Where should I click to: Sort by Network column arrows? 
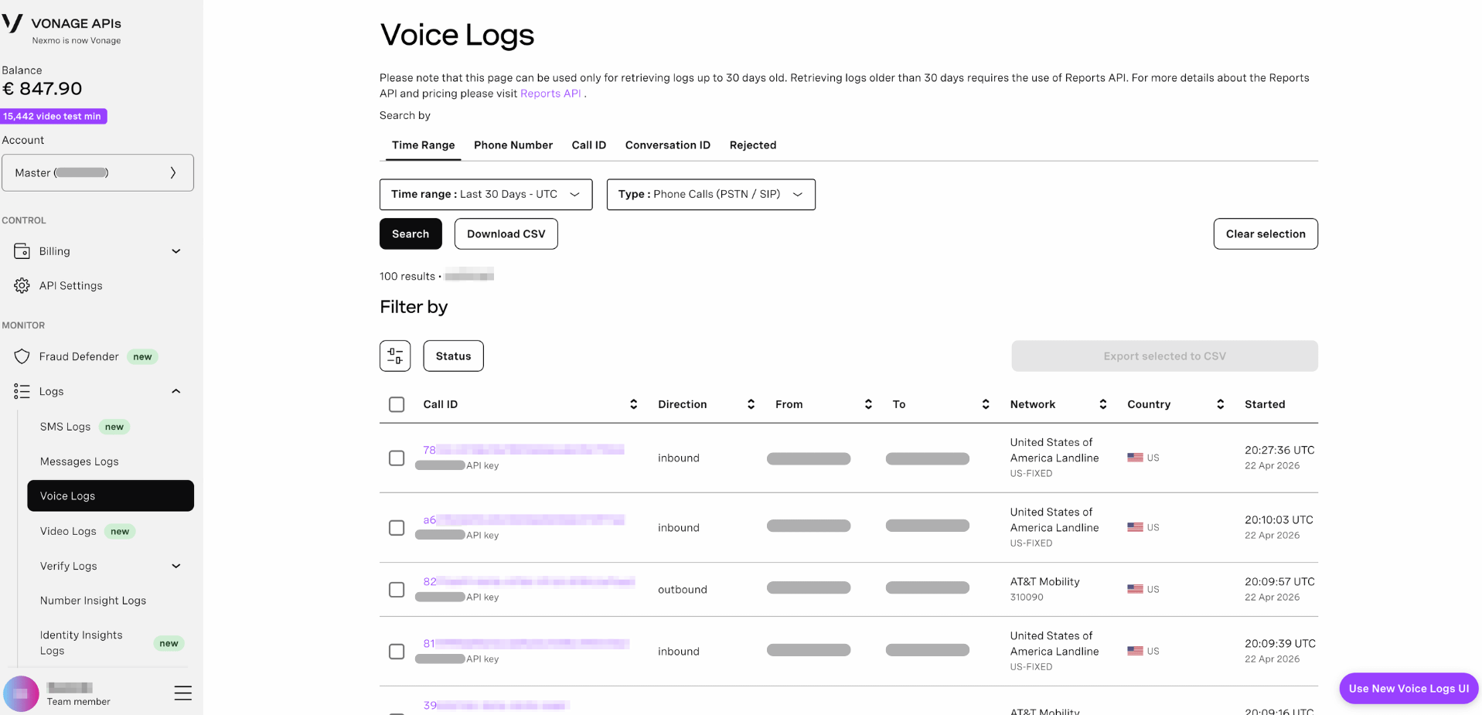coord(1103,404)
